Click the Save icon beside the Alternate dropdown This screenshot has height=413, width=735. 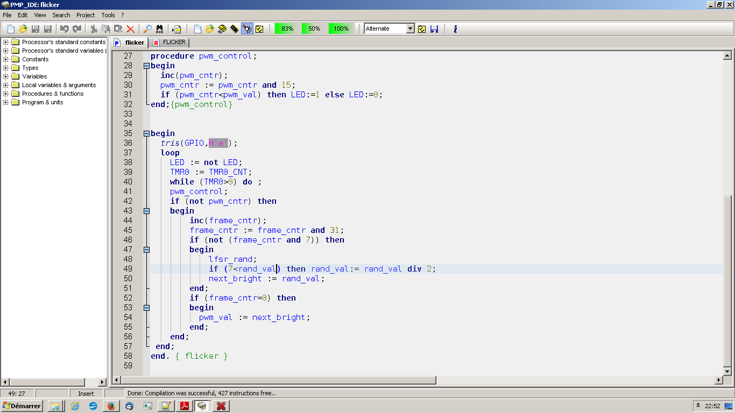(x=434, y=29)
